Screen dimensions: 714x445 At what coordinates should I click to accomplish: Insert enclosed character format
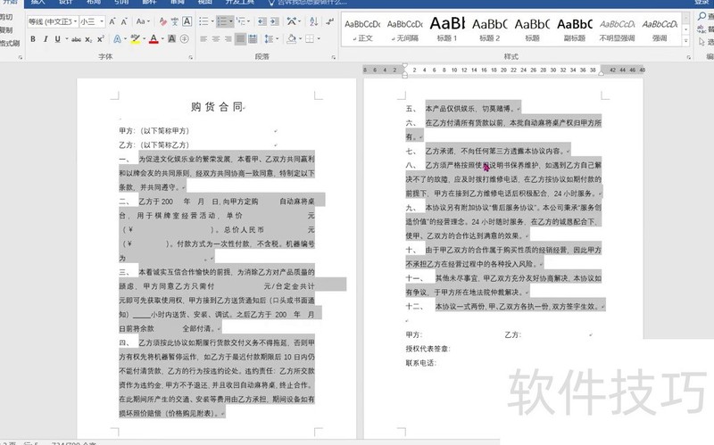(x=185, y=39)
